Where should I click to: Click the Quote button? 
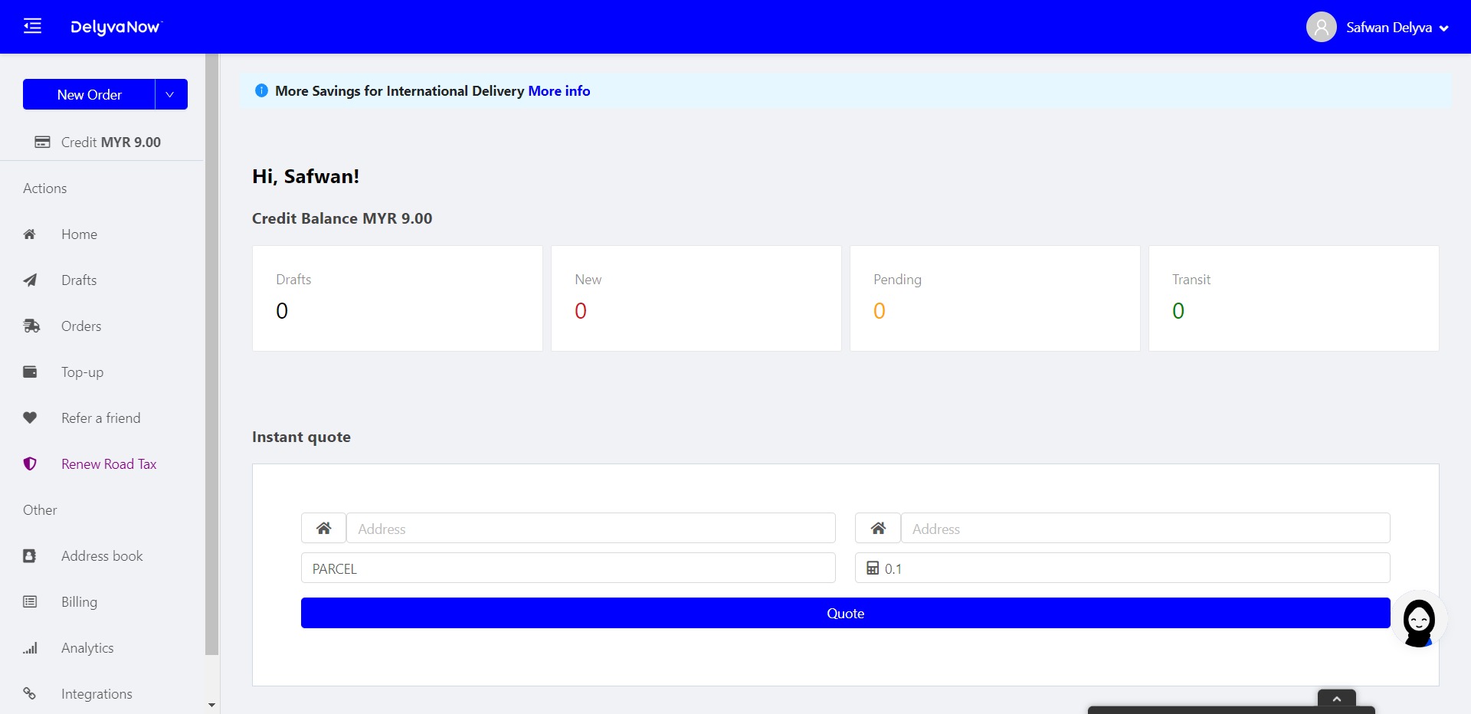pyautogui.click(x=845, y=613)
